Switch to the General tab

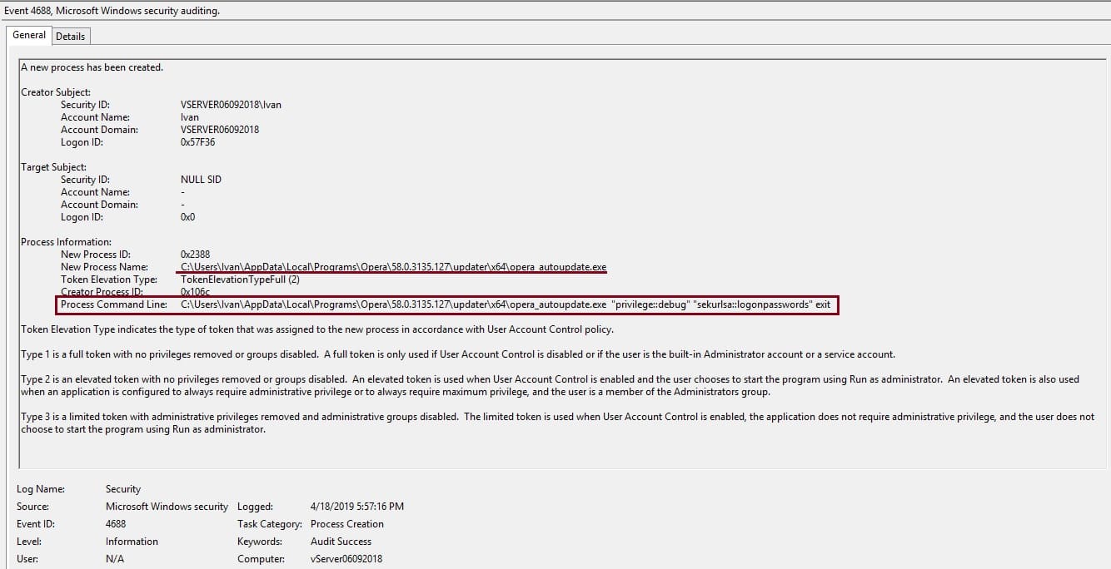coord(29,35)
